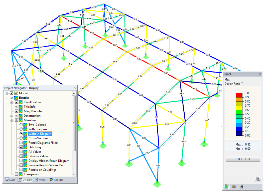Expand the Result Values tree node

point(11,102)
